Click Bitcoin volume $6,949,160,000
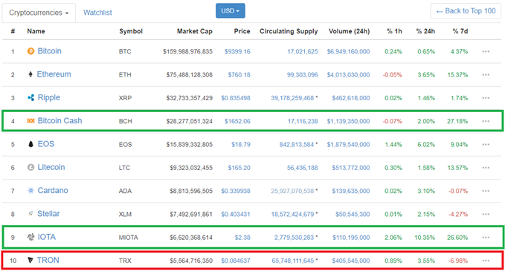 tap(349, 51)
